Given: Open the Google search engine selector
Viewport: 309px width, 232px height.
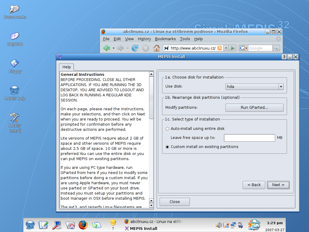Looking at the screenshot, I should pyautogui.click(x=244, y=48).
